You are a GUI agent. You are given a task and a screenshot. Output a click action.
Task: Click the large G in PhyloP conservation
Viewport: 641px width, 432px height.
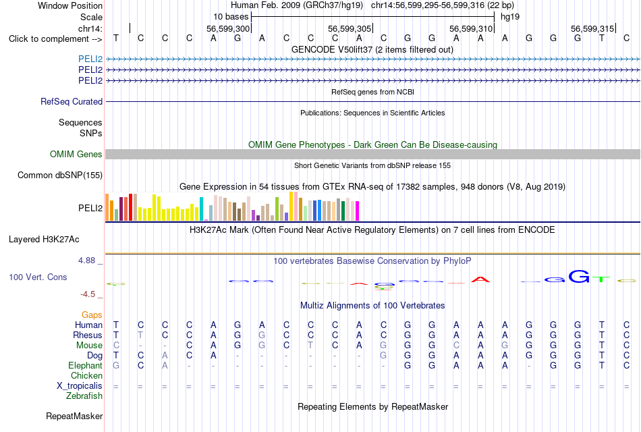click(x=580, y=277)
